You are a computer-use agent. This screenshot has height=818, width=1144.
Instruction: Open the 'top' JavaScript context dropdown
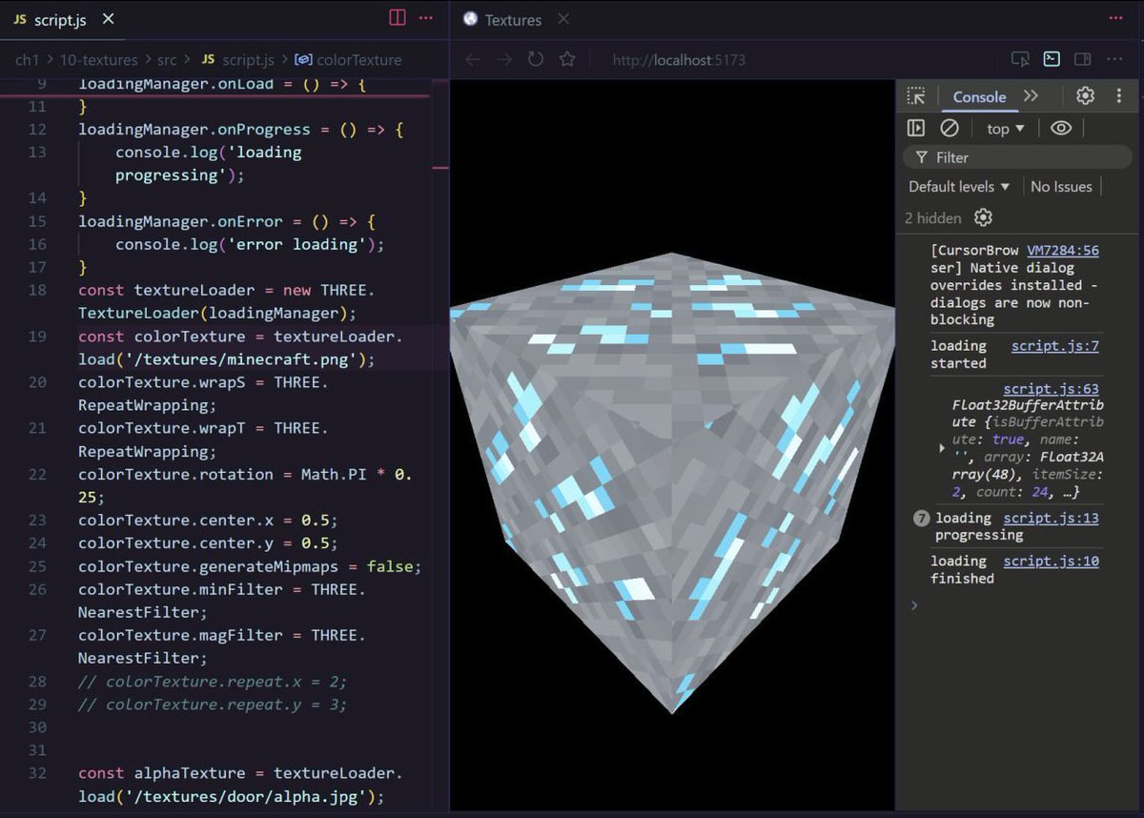tap(1006, 129)
